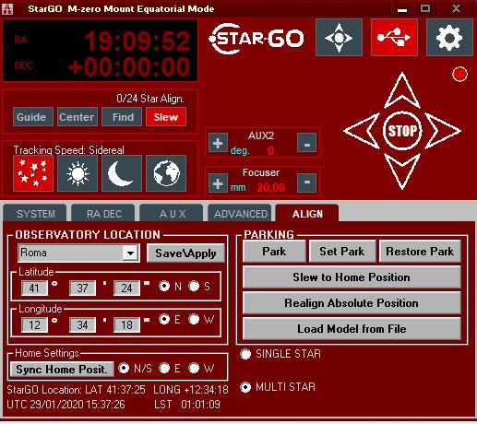477x424 pixels.
Task: Open the keypad direction icon button
Action: (339, 38)
